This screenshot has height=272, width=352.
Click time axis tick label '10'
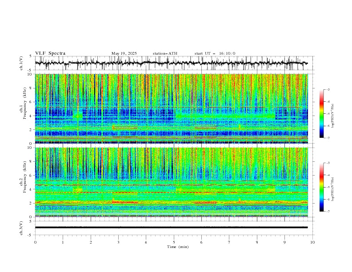(312, 242)
